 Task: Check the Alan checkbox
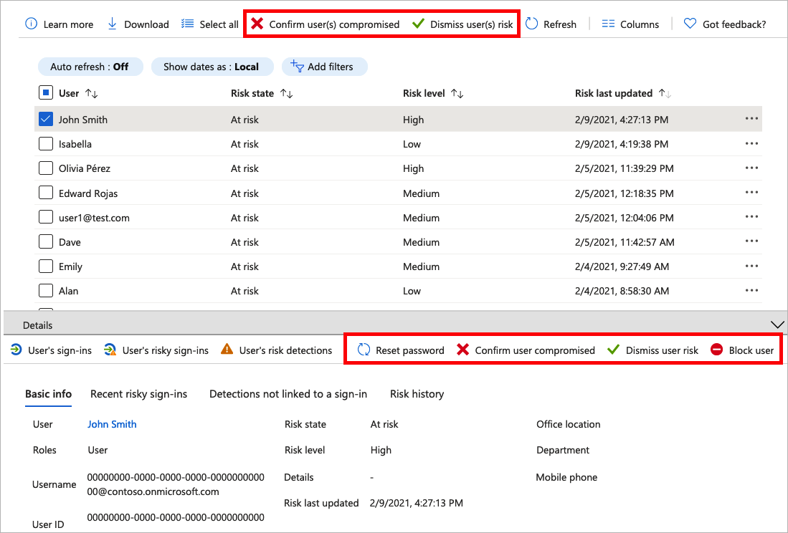coord(46,291)
